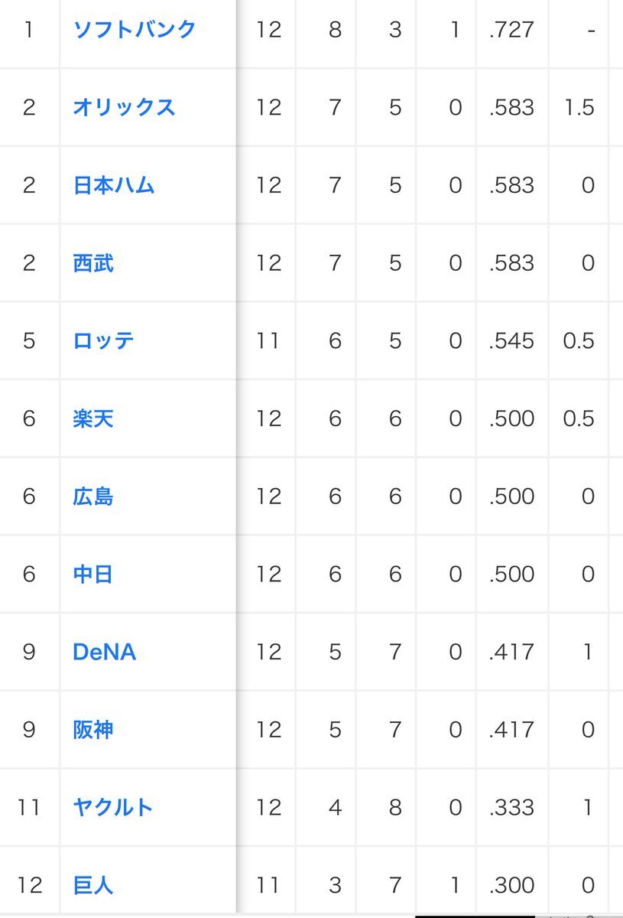Image resolution: width=623 pixels, height=918 pixels.
Task: Select ヤクルト's .333 winning percentage cell
Action: pos(512,807)
